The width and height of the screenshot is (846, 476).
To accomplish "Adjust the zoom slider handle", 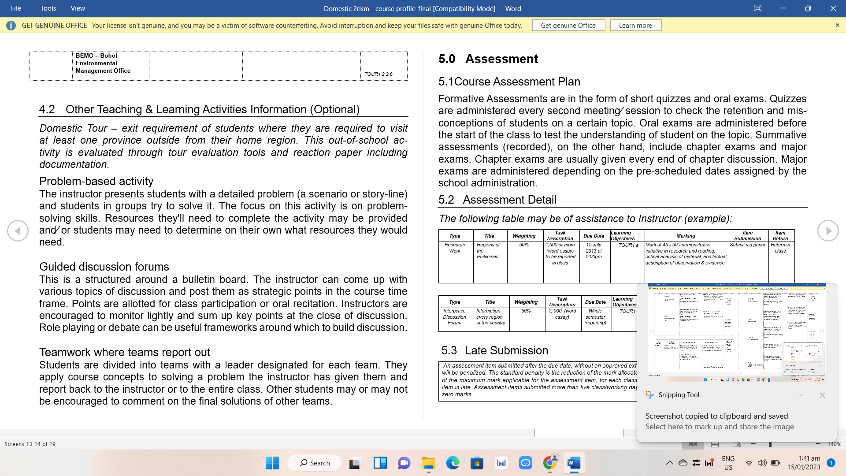I will [x=770, y=444].
